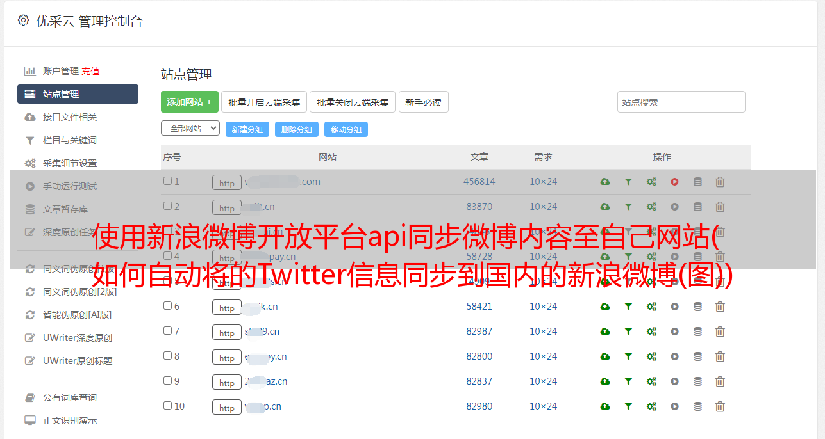Open the gears settings icon in row 10
Viewport: 825px width, 439px height.
pyautogui.click(x=651, y=406)
